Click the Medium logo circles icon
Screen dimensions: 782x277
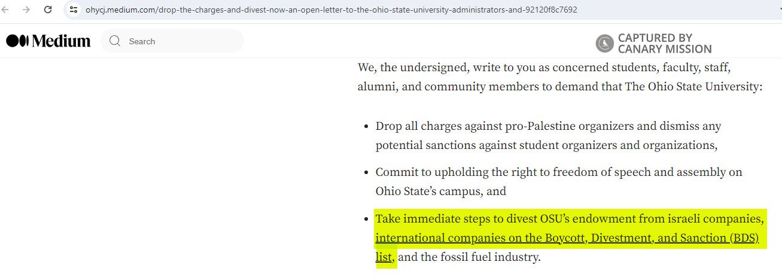click(x=17, y=41)
